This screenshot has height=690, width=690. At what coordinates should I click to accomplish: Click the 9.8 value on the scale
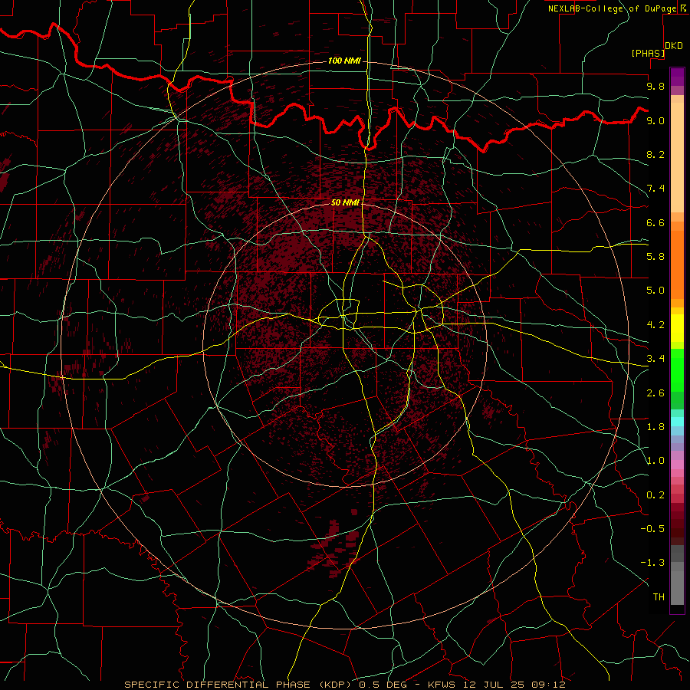655,86
